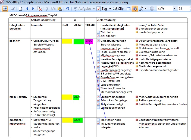Open the Aufgabe dropdown arrow
The width and height of the screenshot is (191, 140).
94,9
